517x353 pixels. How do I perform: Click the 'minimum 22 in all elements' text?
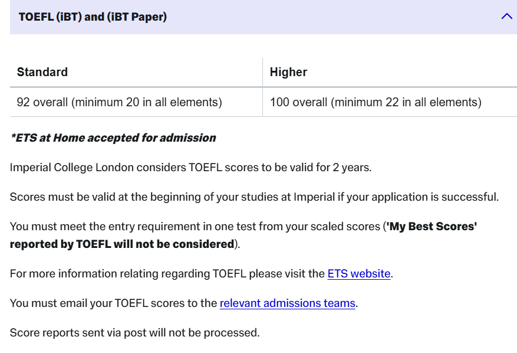pyautogui.click(x=406, y=102)
